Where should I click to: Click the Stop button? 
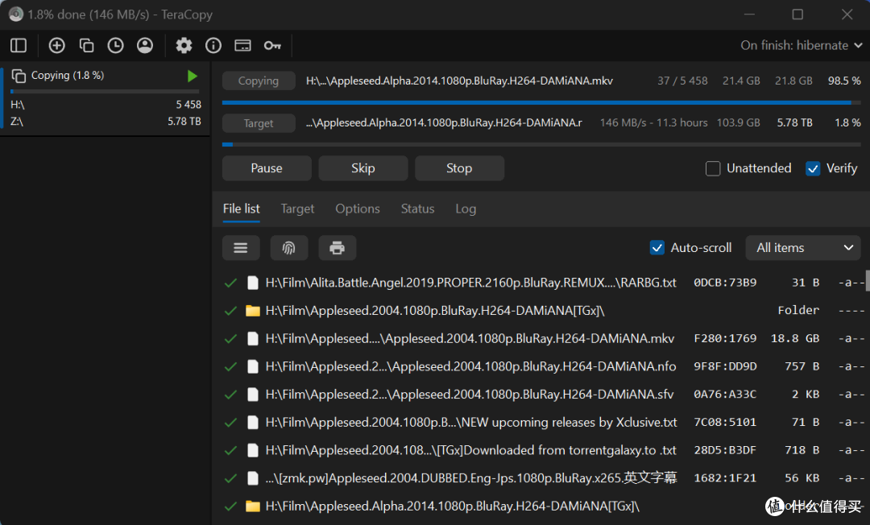[459, 168]
